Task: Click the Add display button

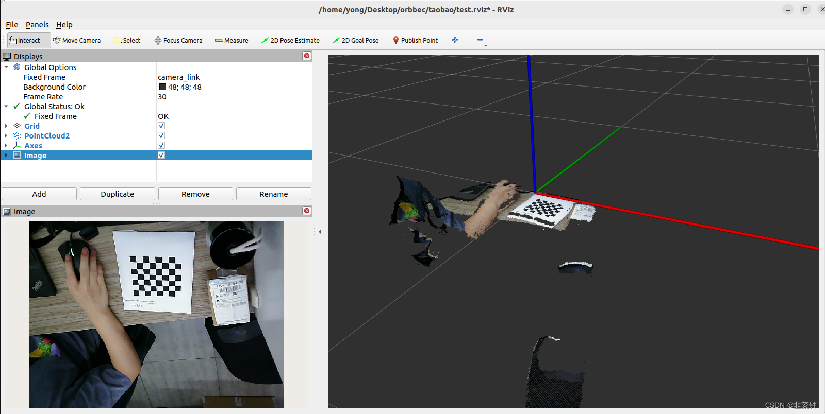Action: [x=39, y=194]
